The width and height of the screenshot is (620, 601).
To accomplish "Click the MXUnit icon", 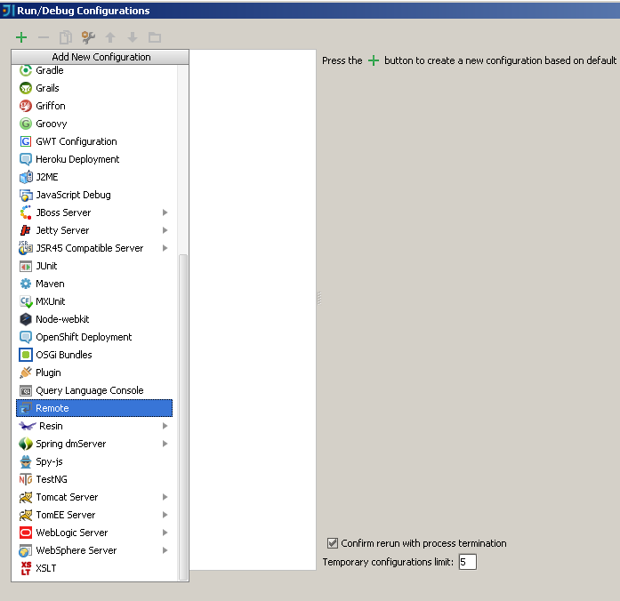I will (x=26, y=301).
